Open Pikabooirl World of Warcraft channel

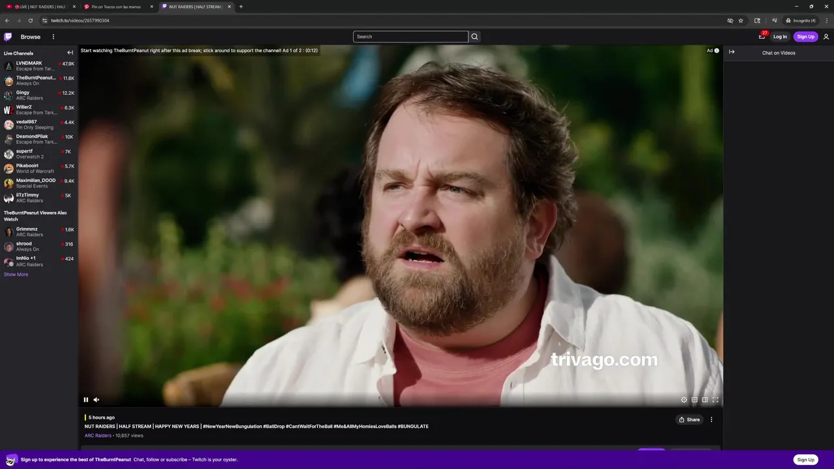39,169
